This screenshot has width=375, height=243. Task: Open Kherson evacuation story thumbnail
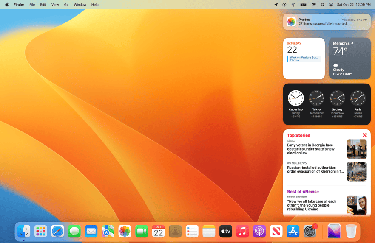(357, 171)
